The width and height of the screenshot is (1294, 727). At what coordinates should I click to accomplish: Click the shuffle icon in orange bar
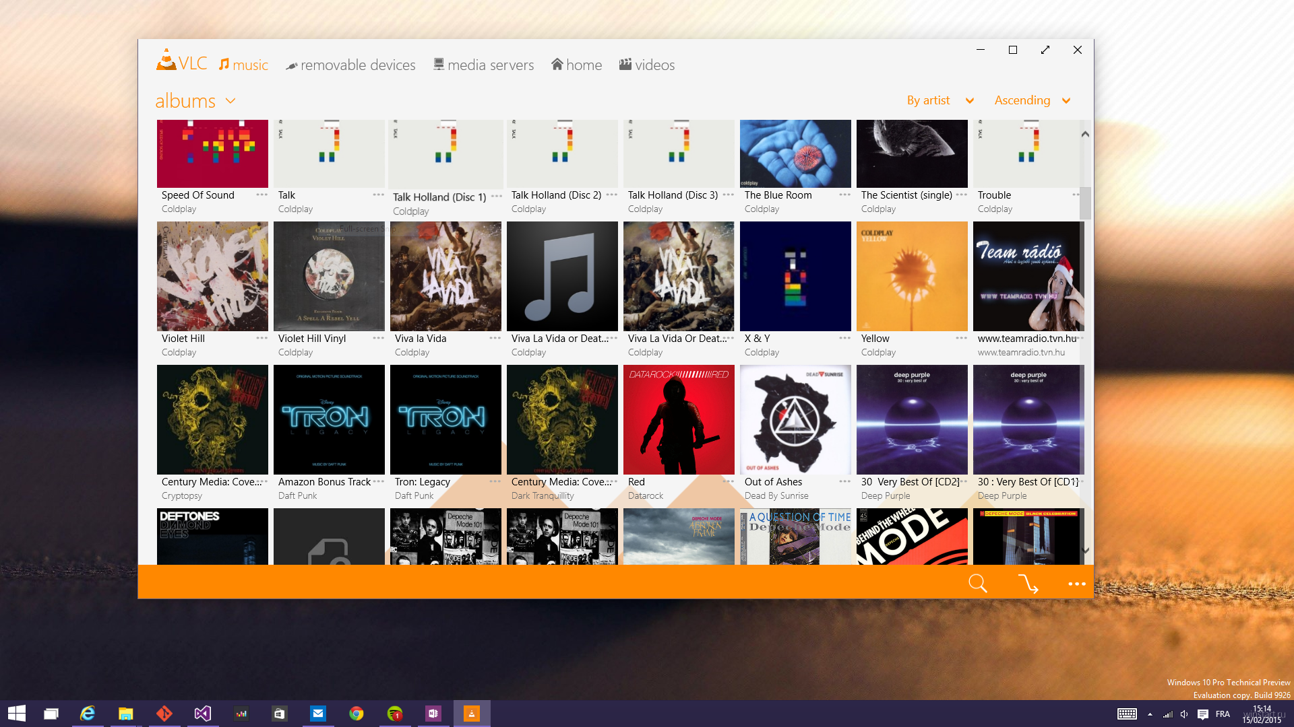coord(1028,583)
